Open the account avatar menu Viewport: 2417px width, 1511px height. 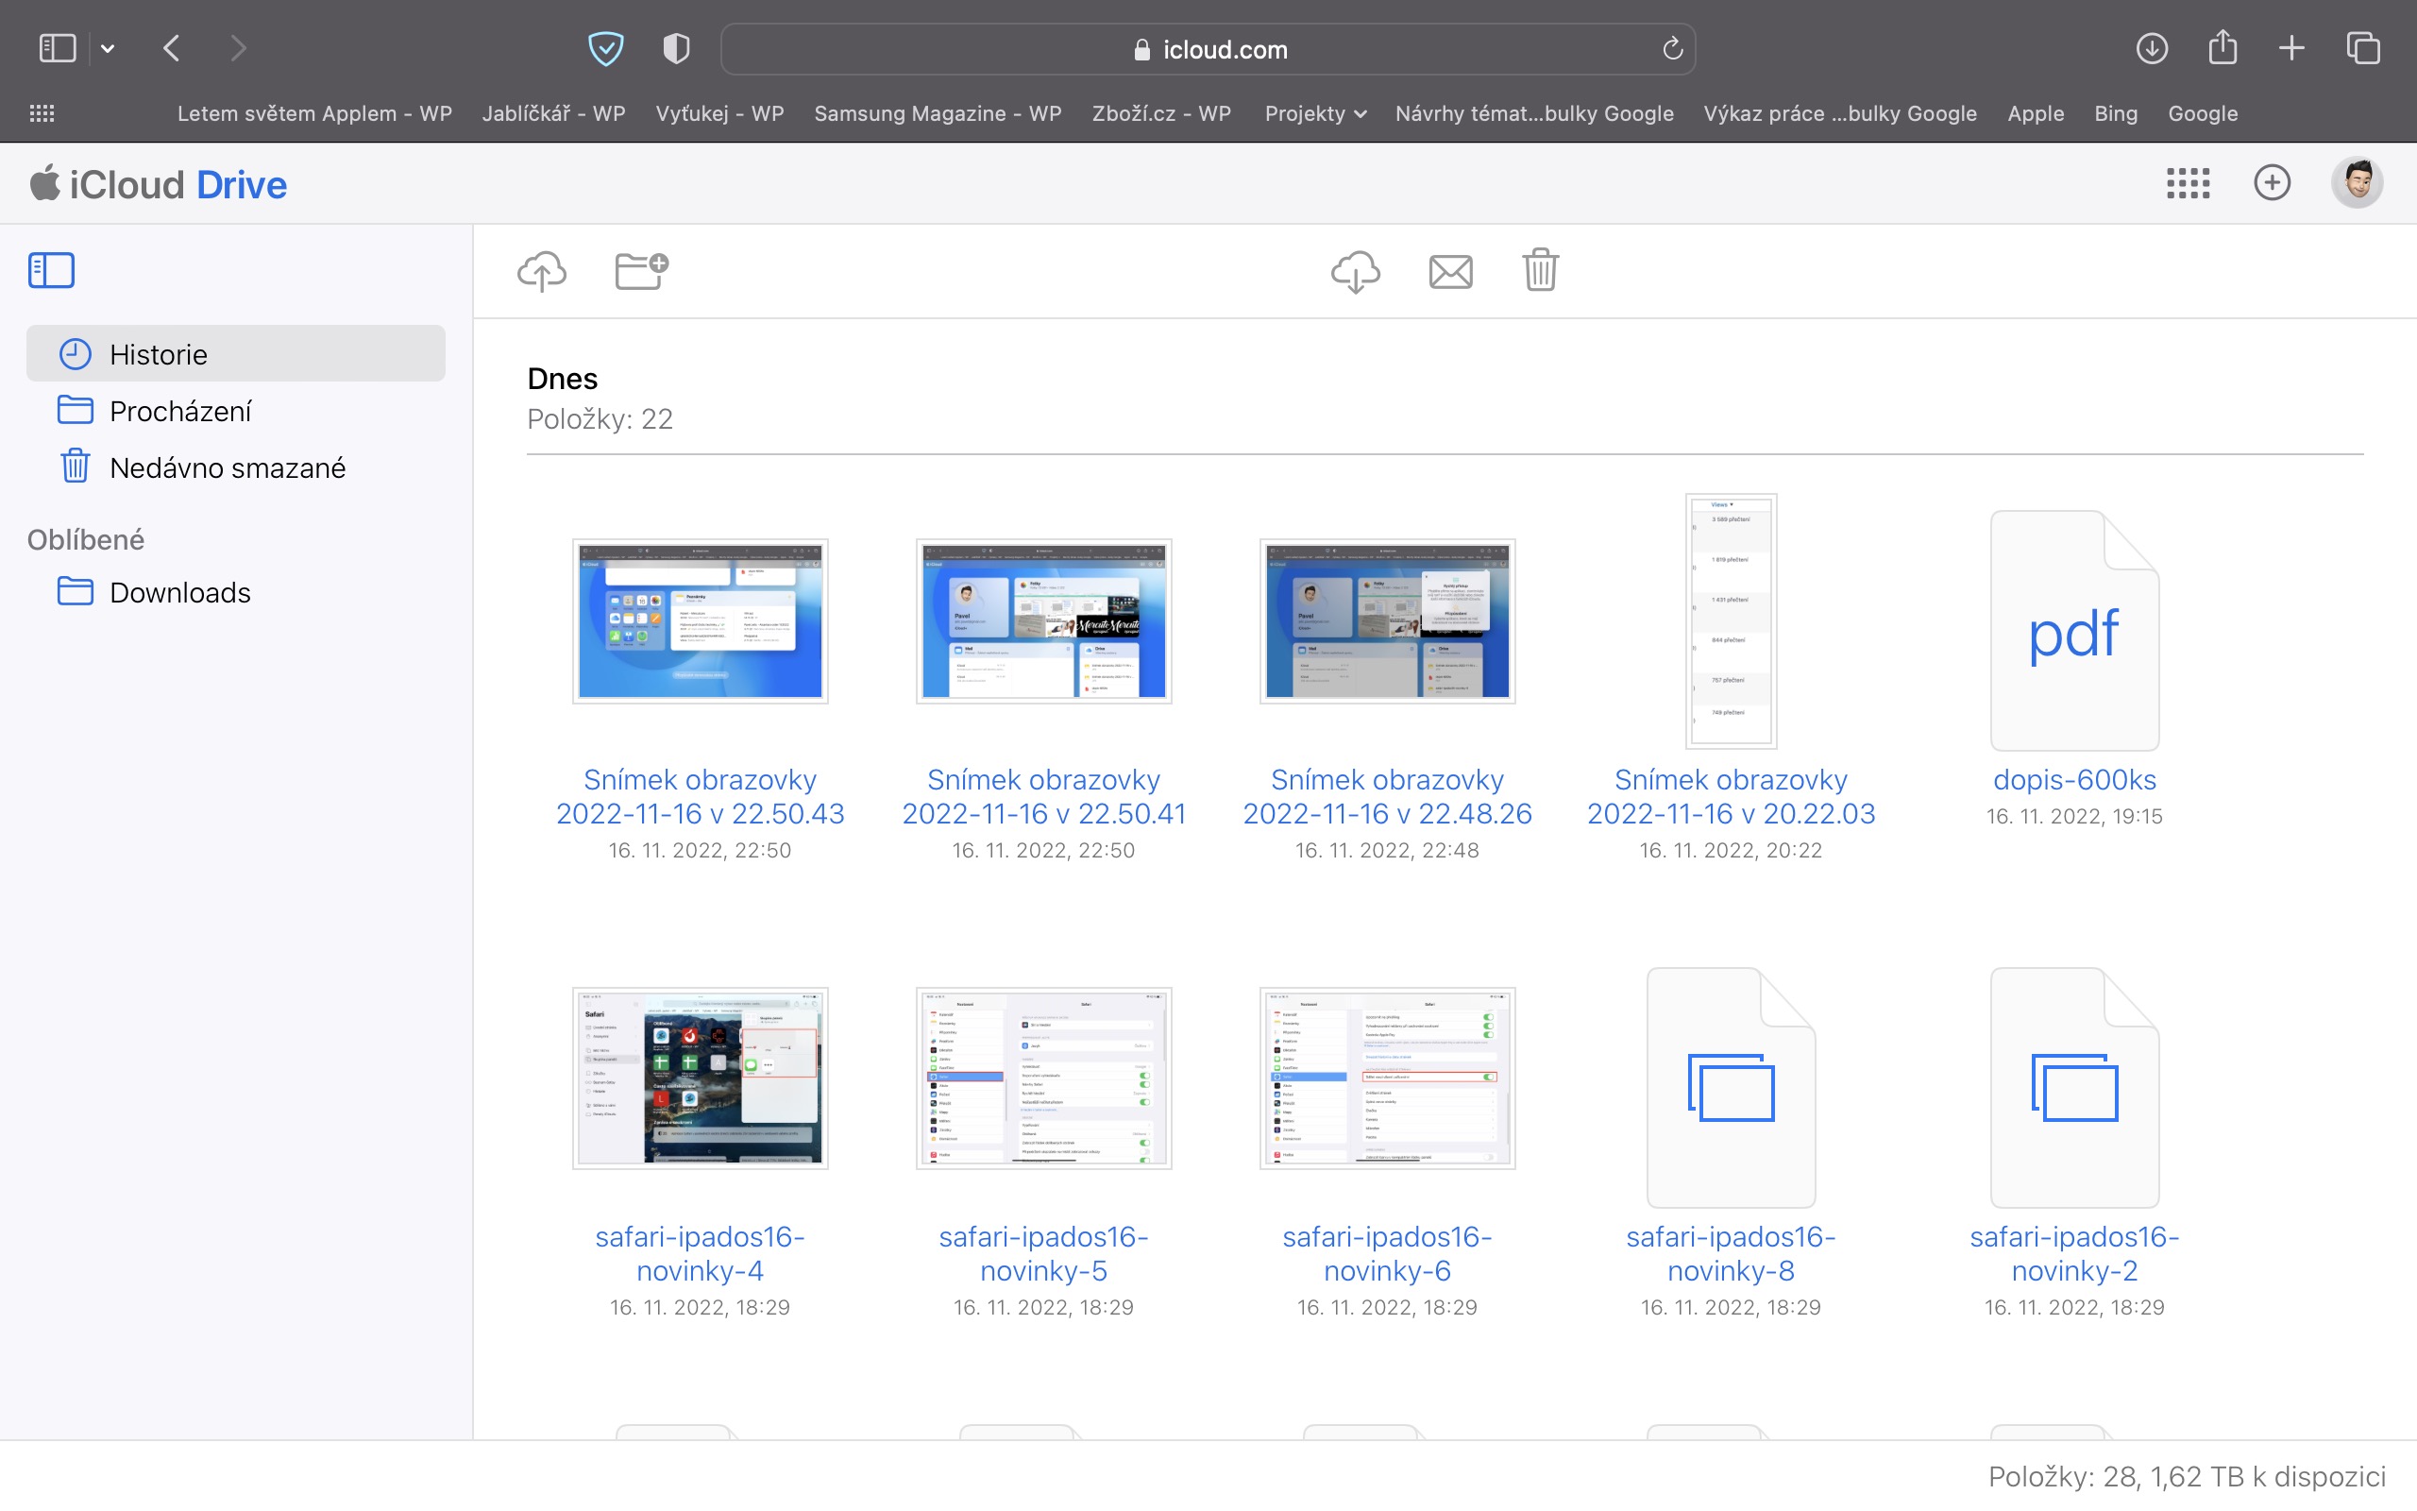click(x=2358, y=183)
